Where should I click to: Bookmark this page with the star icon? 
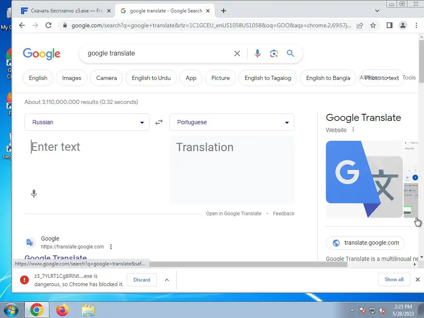pos(373,25)
